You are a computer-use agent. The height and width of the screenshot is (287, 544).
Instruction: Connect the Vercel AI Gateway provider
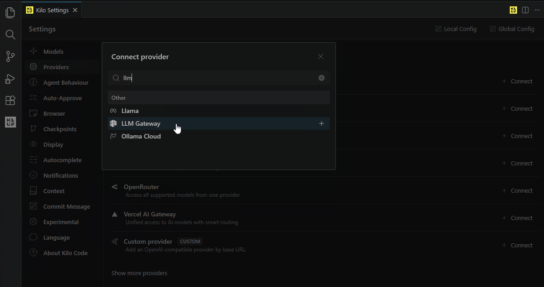pyautogui.click(x=518, y=218)
